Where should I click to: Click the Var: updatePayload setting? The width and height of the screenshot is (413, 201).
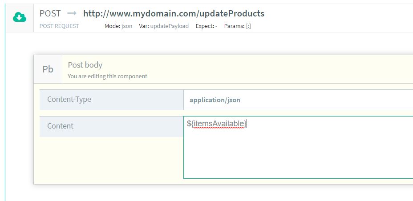click(163, 26)
